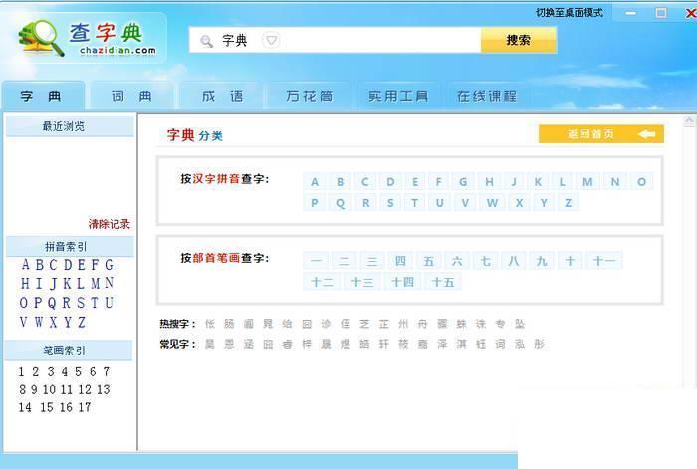Click first common character after 常见字
The image size is (697, 469).
coord(210,344)
